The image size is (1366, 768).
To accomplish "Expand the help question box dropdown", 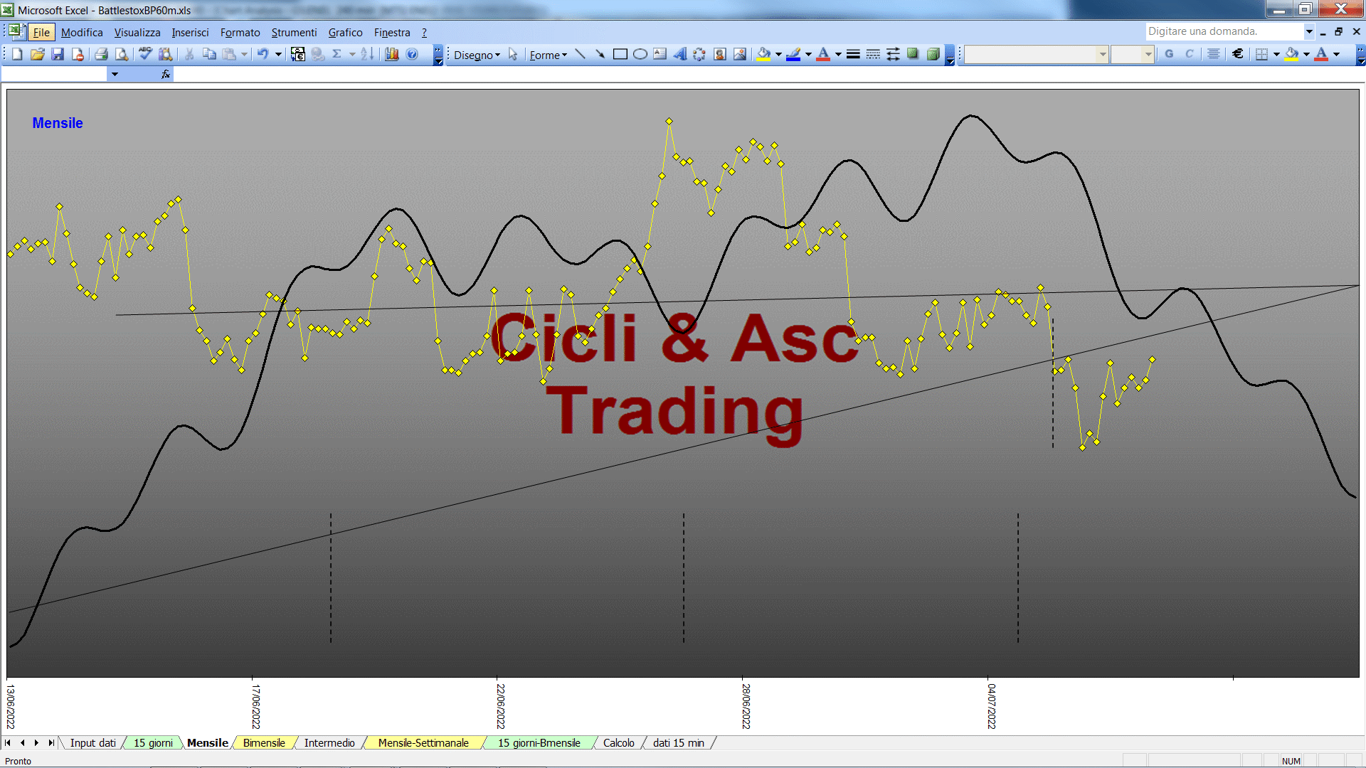I will [x=1309, y=31].
